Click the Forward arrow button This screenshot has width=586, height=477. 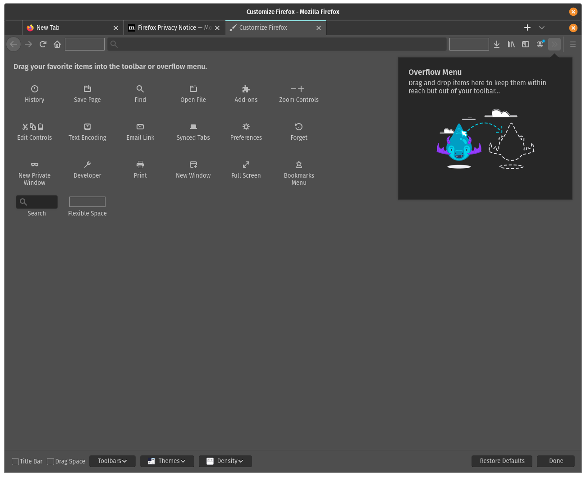tap(28, 44)
